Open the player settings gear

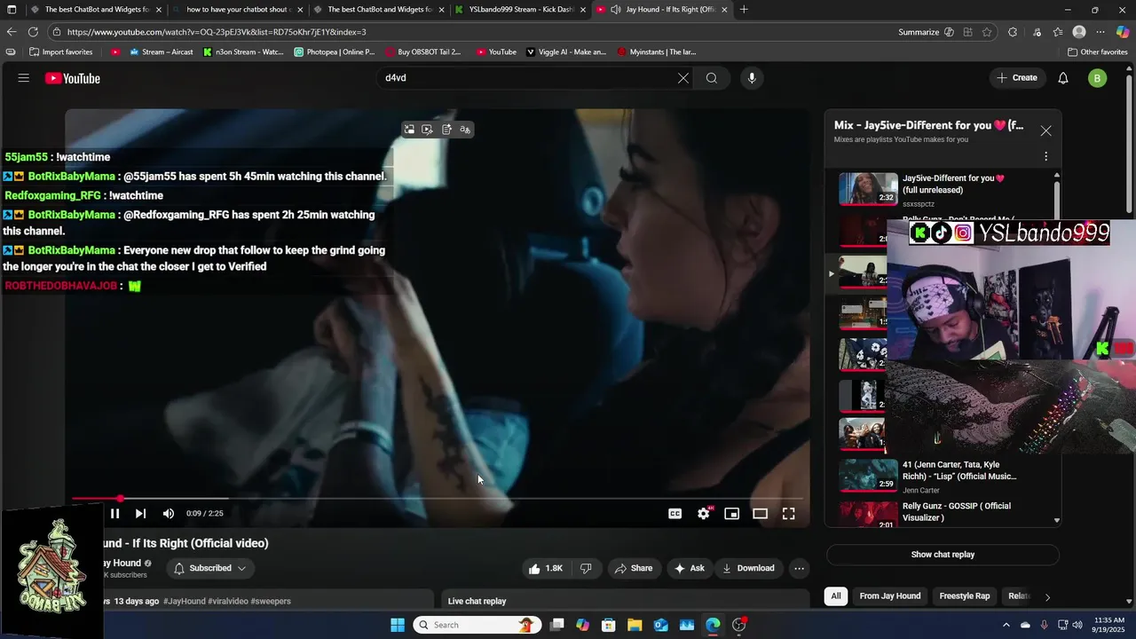tap(704, 514)
